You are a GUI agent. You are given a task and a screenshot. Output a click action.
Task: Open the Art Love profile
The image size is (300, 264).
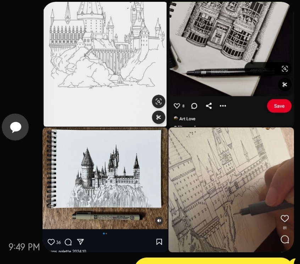click(187, 119)
